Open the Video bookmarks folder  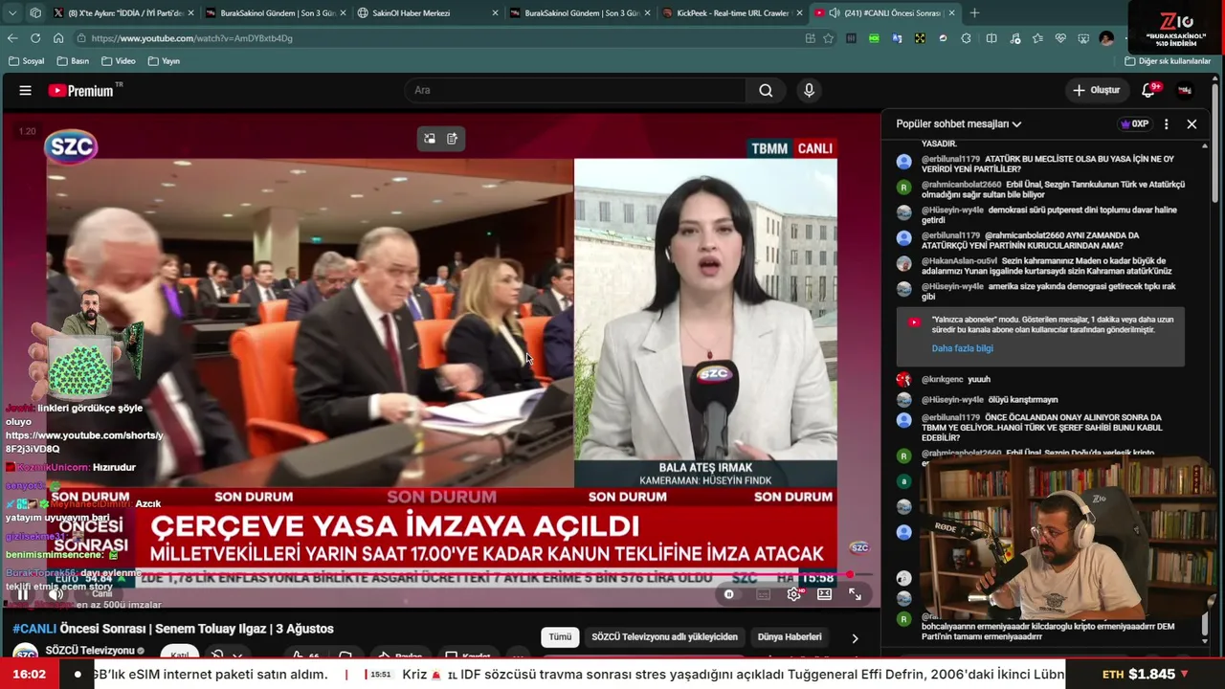click(x=119, y=61)
